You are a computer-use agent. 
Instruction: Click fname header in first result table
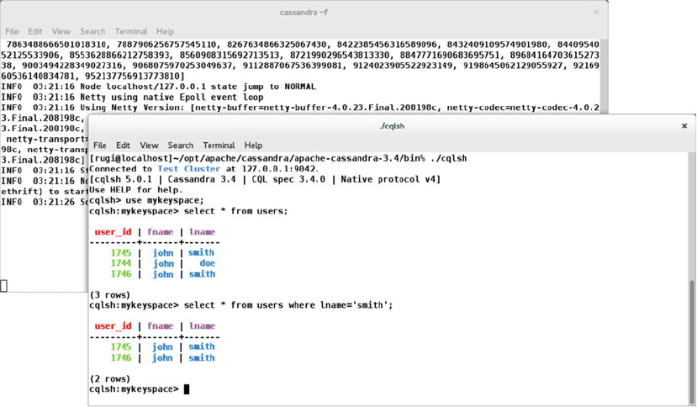pos(160,232)
